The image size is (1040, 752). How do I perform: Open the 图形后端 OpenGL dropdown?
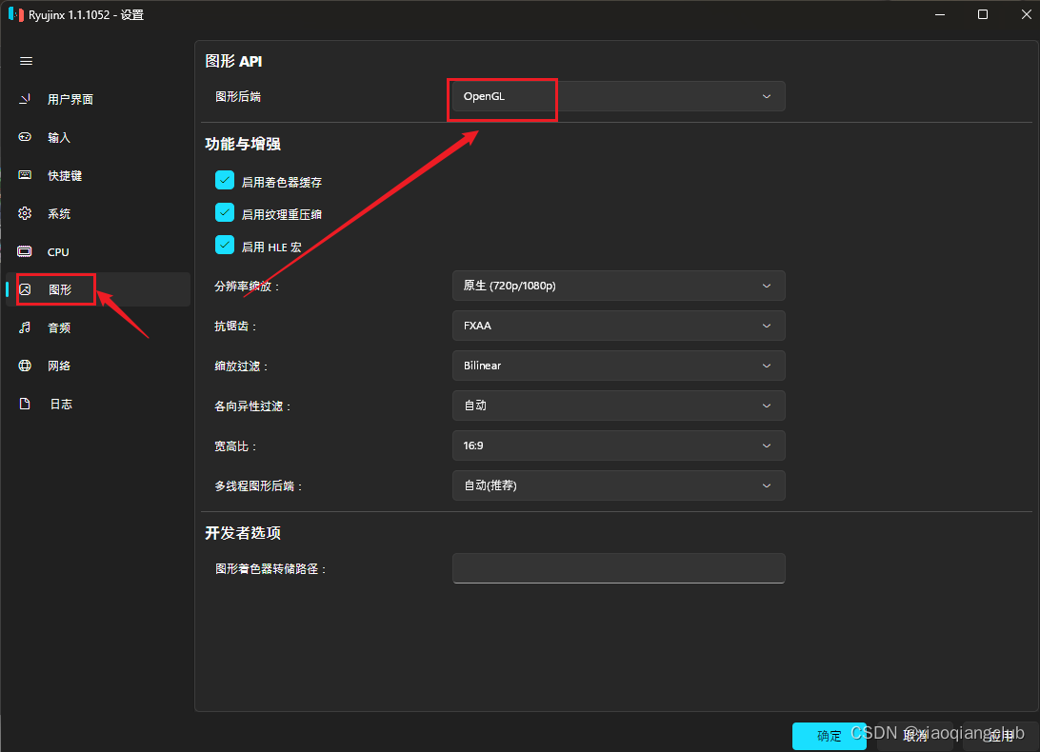618,96
